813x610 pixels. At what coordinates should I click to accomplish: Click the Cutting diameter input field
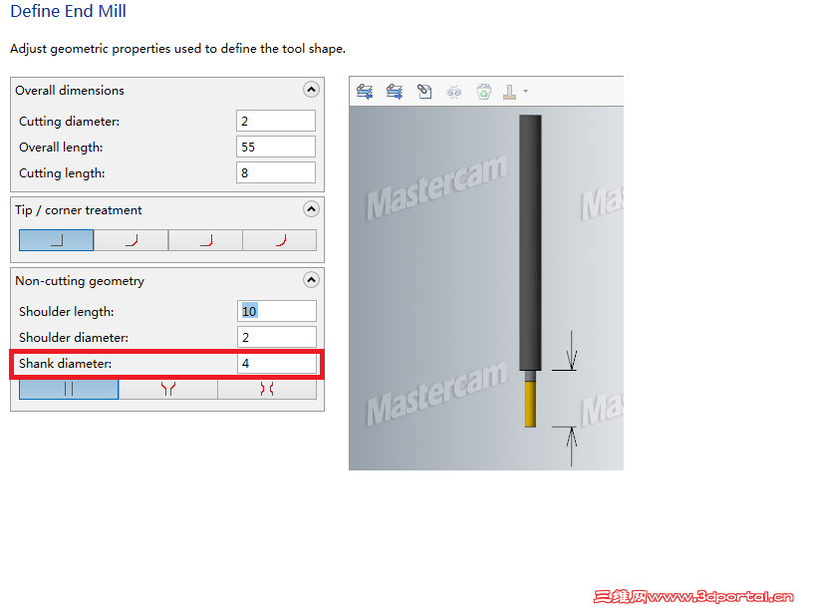pyautogui.click(x=276, y=121)
